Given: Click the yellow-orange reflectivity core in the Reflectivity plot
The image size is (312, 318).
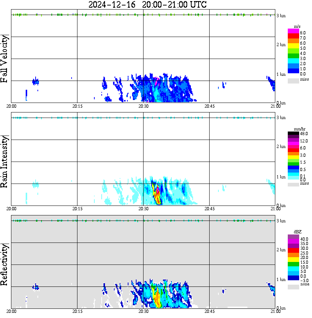Looking at the screenshot, I should (x=157, y=298).
